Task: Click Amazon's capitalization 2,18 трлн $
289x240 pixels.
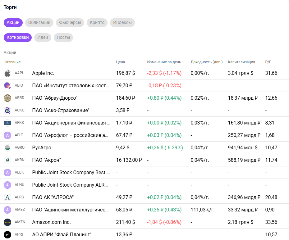Action: point(241,222)
